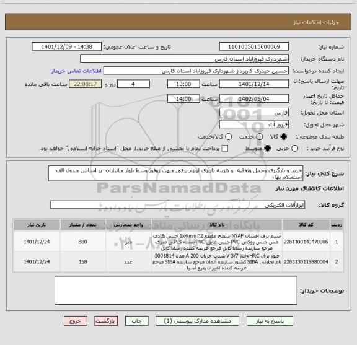The height and width of the screenshot is (345, 357).
Task: Click the واحد شمارش column header
Action: (128, 225)
